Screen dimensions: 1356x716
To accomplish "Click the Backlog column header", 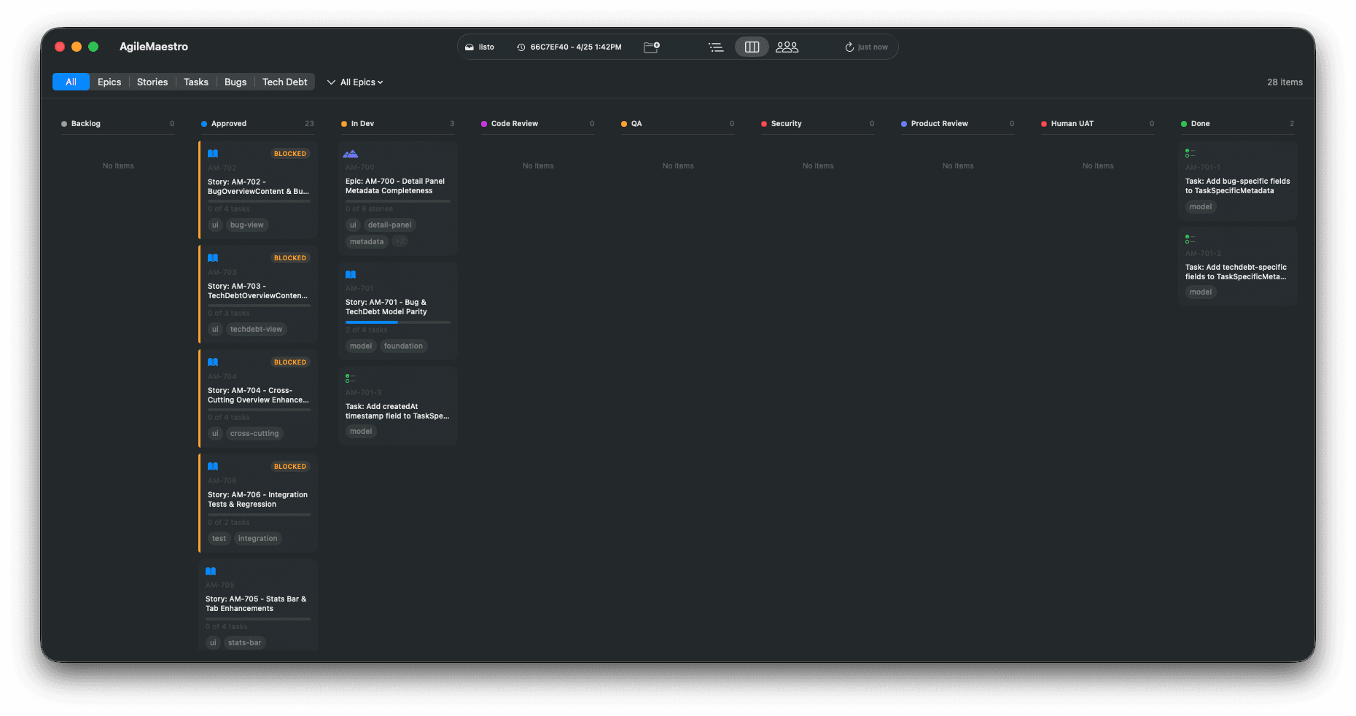I will click(x=118, y=124).
